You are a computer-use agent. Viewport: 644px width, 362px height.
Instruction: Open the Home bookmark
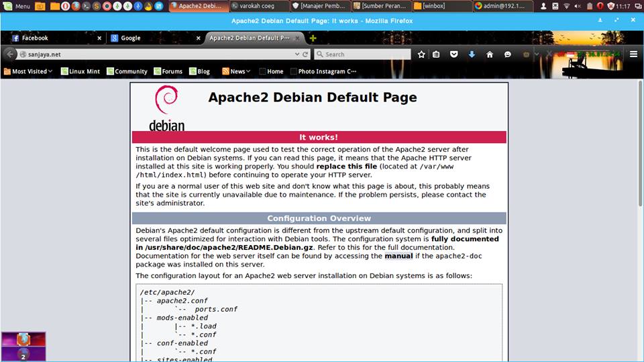click(271, 71)
